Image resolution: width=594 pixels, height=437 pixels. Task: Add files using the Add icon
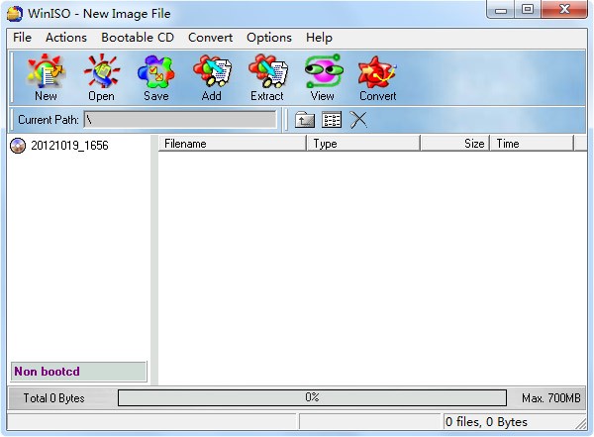point(212,77)
